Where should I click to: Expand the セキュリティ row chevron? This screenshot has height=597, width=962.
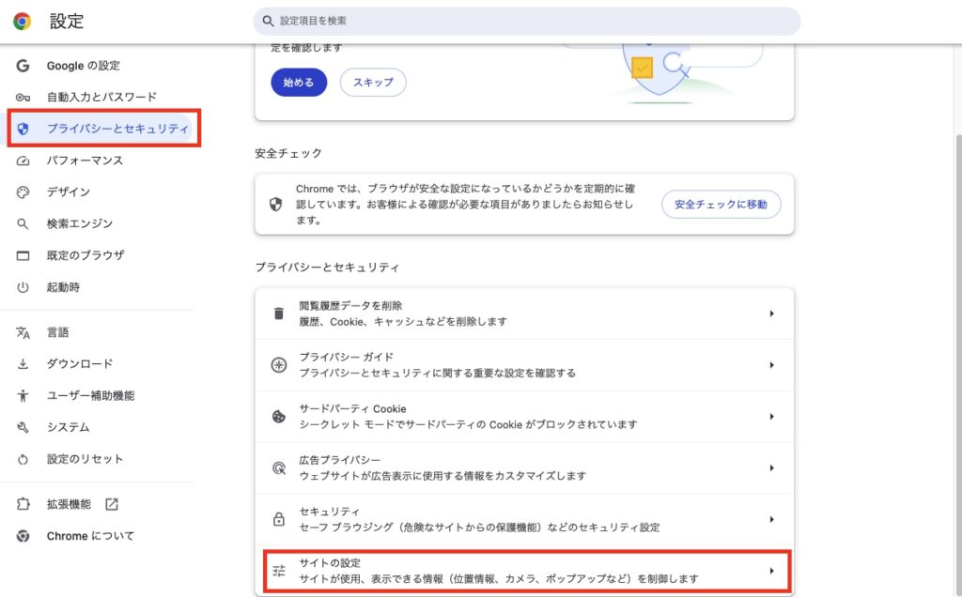tap(771, 519)
